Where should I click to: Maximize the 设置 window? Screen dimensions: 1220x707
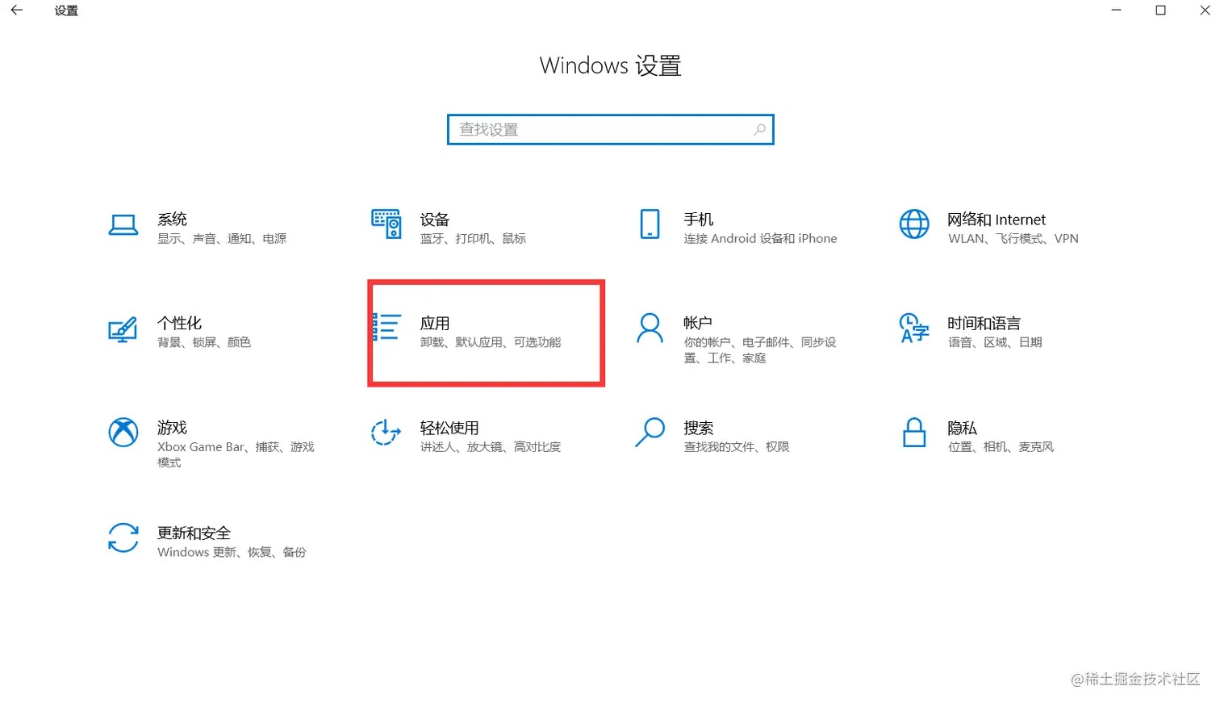1160,10
